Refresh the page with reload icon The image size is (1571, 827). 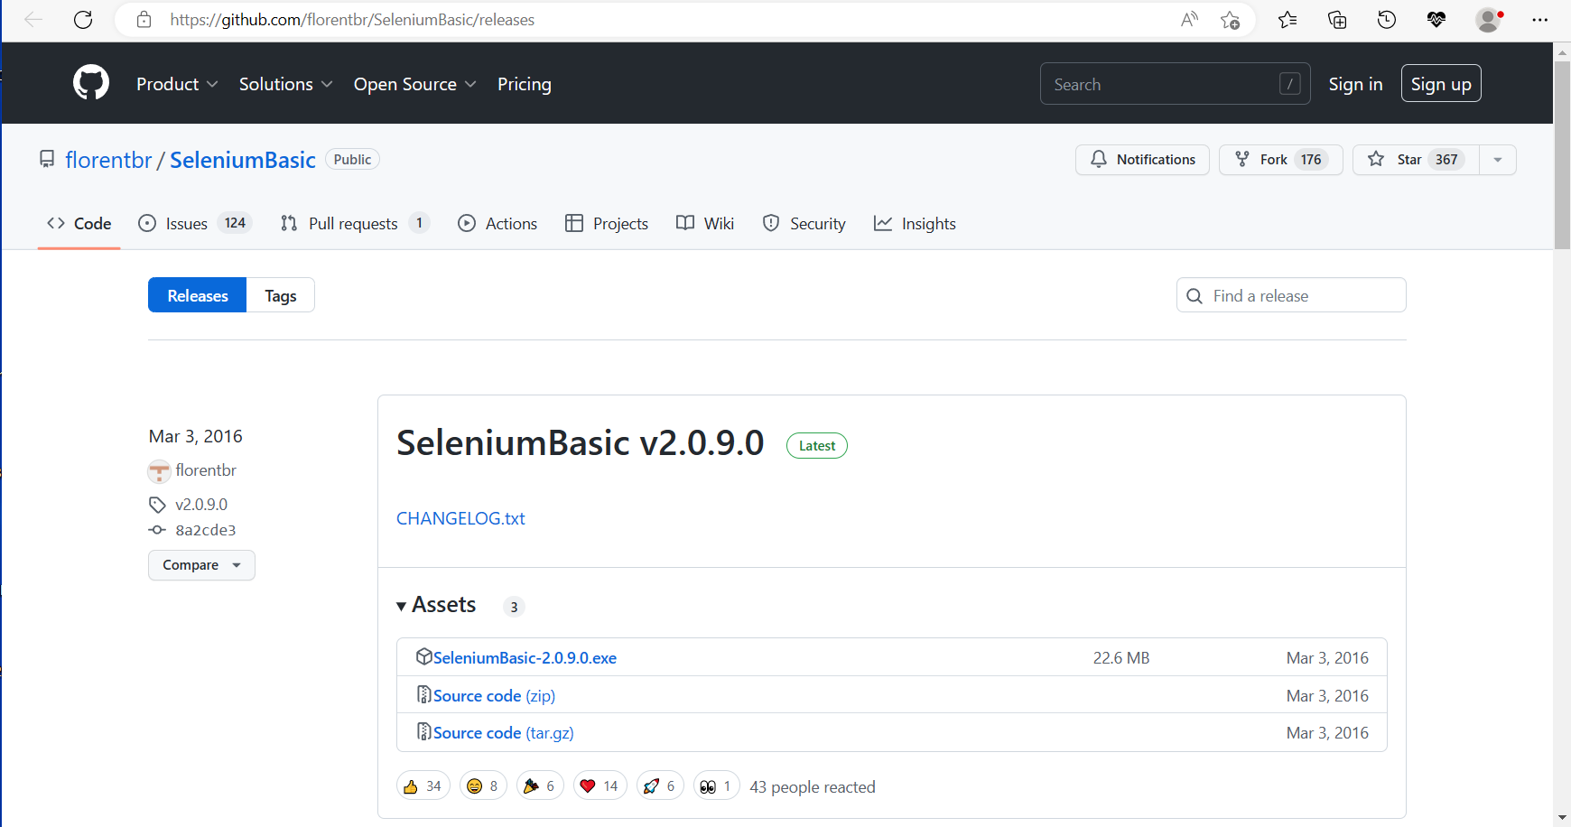[83, 20]
